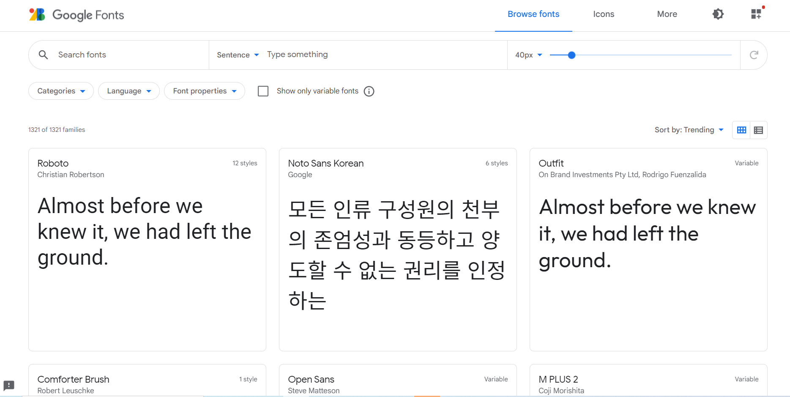Open the M PLUS 2 font card
This screenshot has width=790, height=397.
click(x=648, y=381)
